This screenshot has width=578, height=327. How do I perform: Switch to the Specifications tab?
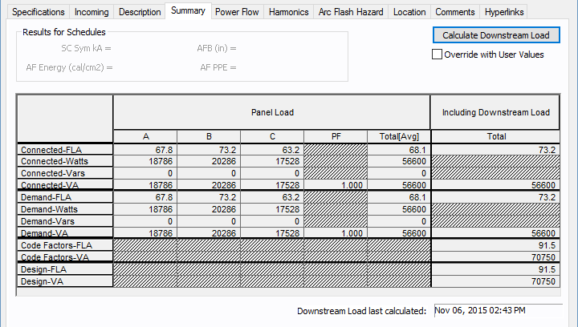point(39,12)
